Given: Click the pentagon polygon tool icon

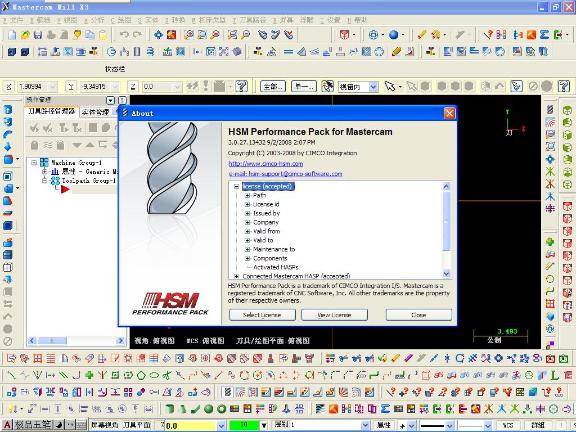Looking at the screenshot, I should click(141, 375).
